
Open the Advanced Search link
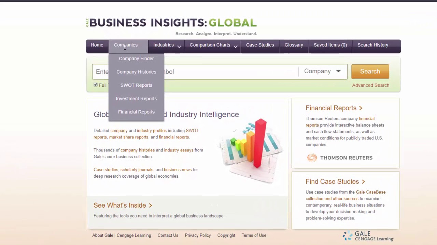tap(370, 85)
